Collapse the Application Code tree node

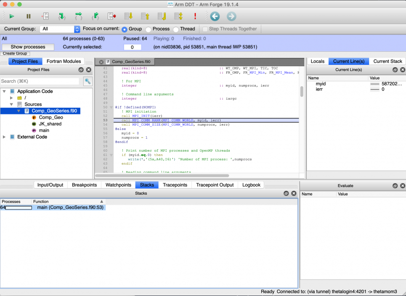click(4, 91)
